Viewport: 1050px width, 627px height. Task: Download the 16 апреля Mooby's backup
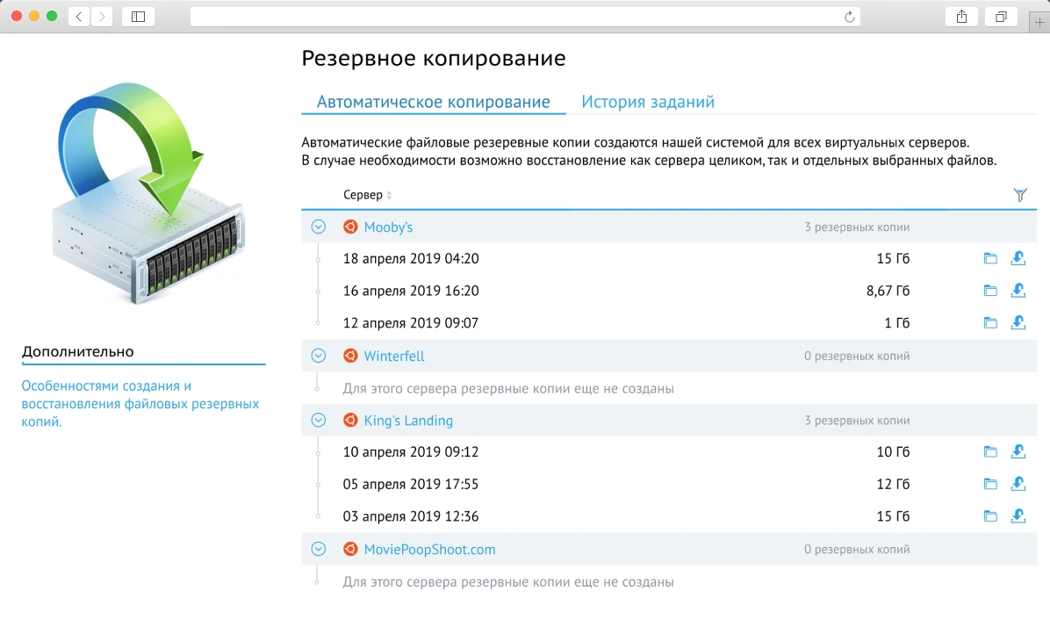pos(1018,290)
